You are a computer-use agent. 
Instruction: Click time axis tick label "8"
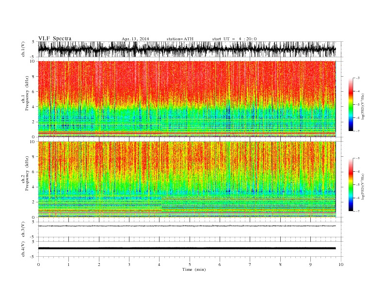[280, 264]
